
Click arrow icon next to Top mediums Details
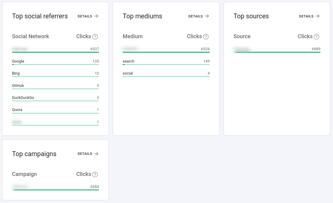(x=207, y=16)
